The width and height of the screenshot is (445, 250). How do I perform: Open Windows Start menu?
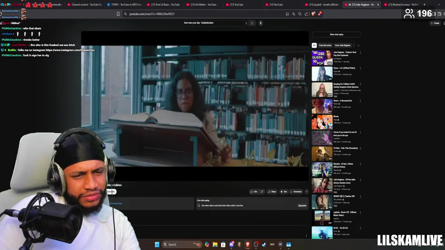[157, 244]
